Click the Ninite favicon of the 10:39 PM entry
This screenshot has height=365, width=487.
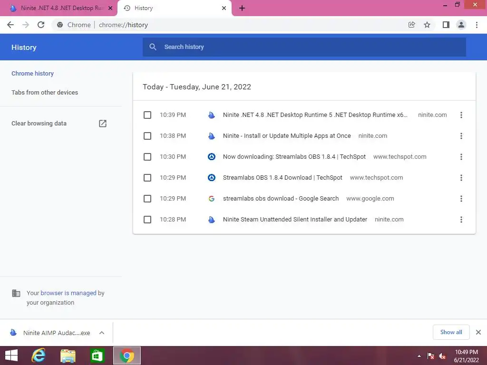pyautogui.click(x=212, y=115)
